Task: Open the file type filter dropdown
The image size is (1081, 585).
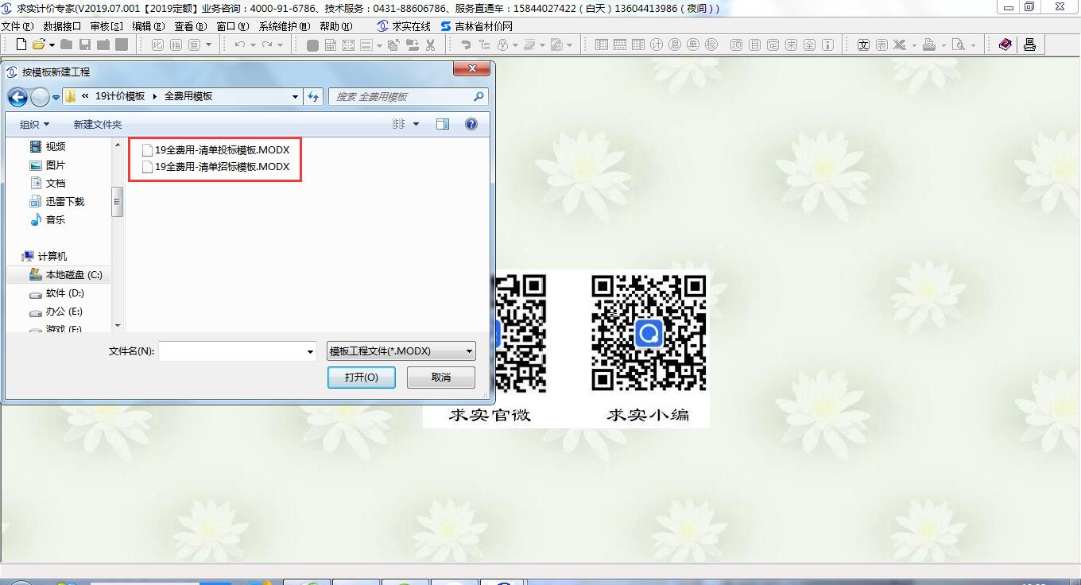Action: pyautogui.click(x=401, y=351)
